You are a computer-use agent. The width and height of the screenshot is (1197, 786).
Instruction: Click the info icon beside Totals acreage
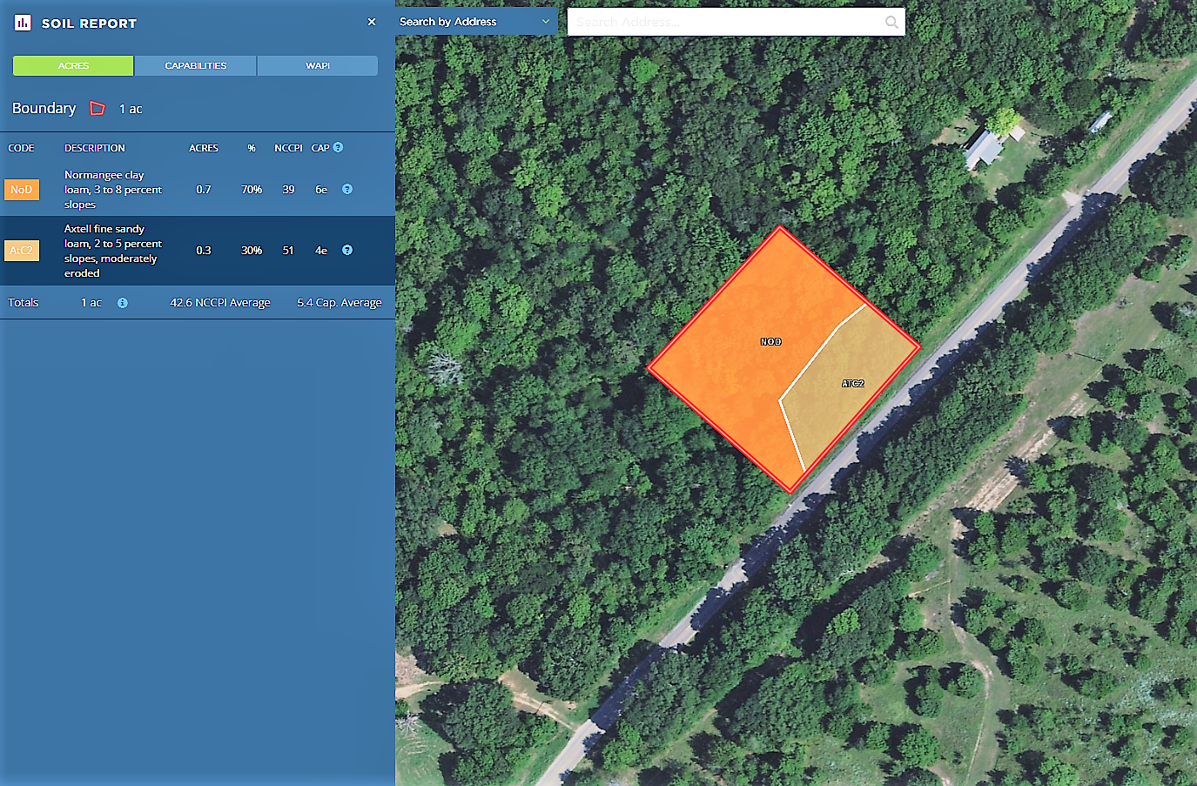click(123, 303)
